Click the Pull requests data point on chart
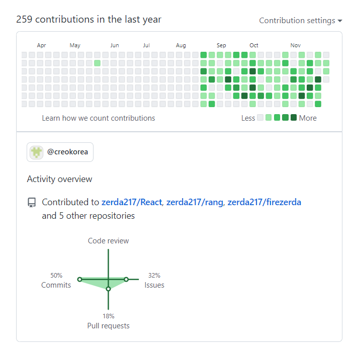 108,289
